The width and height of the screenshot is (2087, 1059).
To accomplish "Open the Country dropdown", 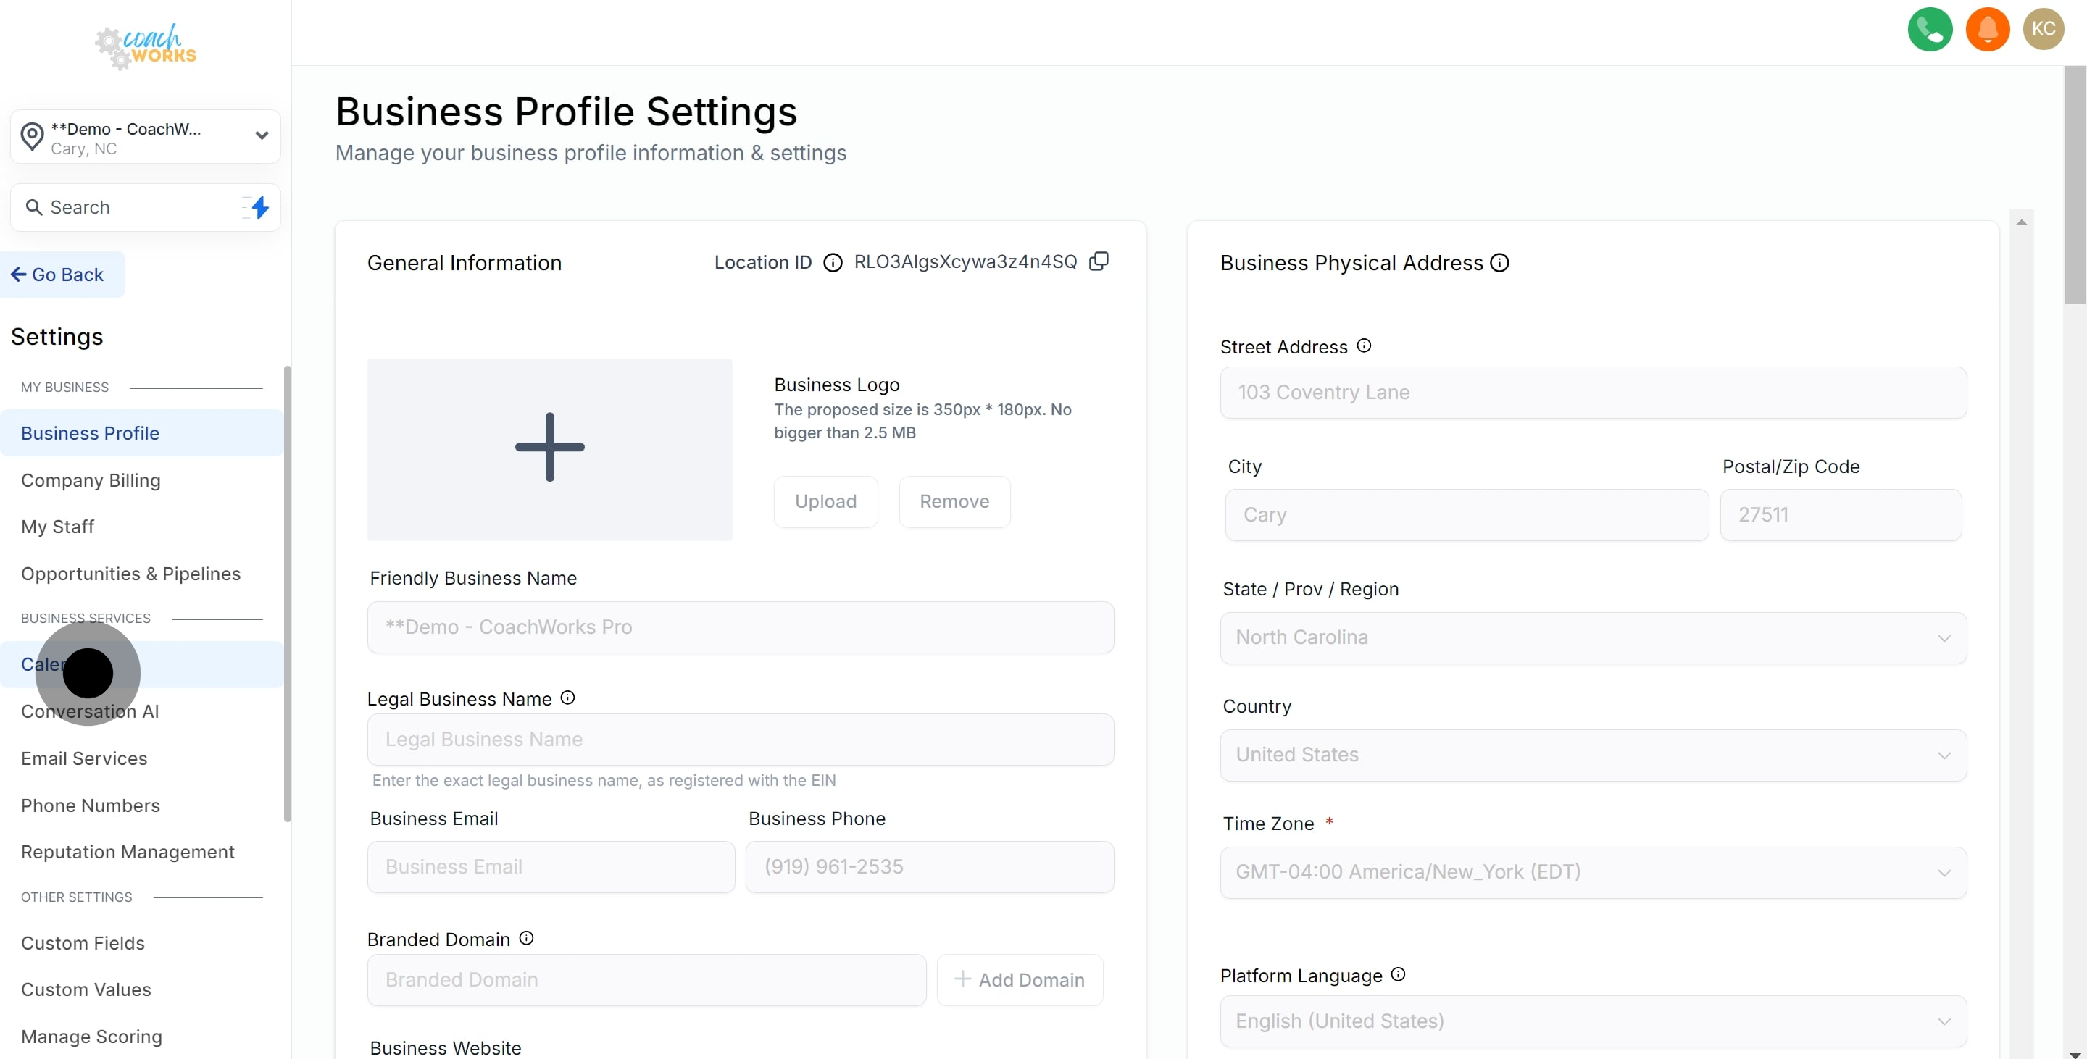I will (1593, 755).
